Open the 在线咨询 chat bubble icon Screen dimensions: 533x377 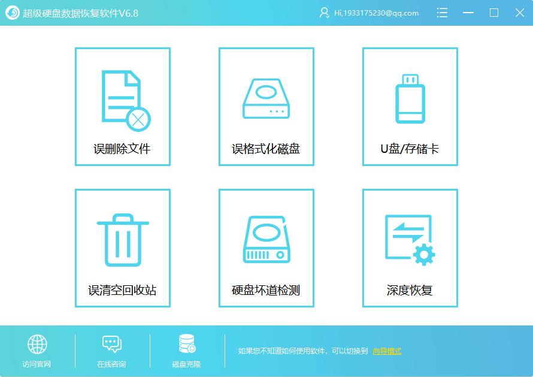[x=112, y=344]
